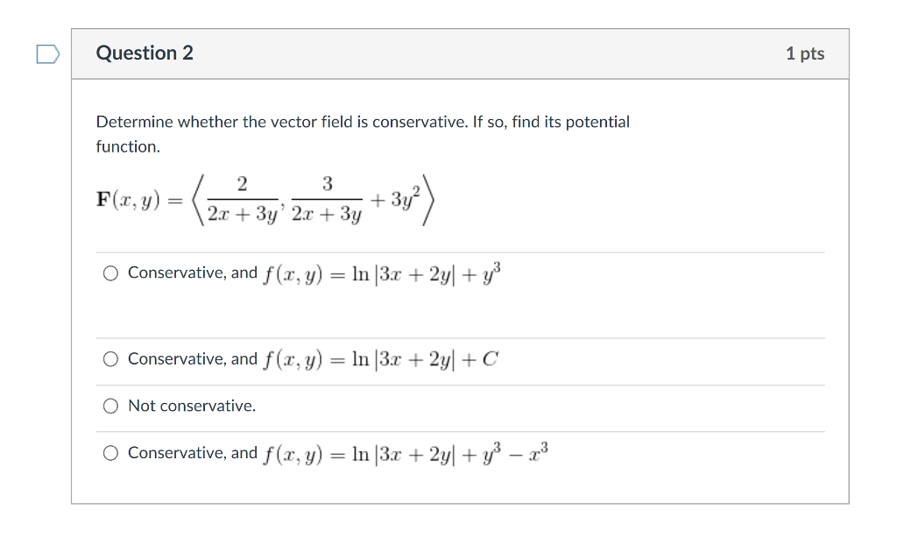Click the Not conservative answer label

[192, 406]
